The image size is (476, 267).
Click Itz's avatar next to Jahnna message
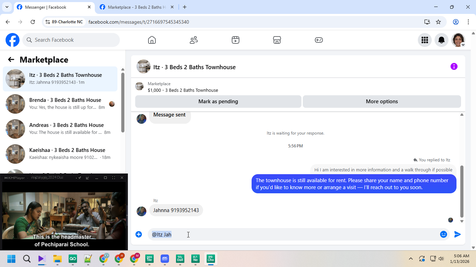click(x=141, y=211)
